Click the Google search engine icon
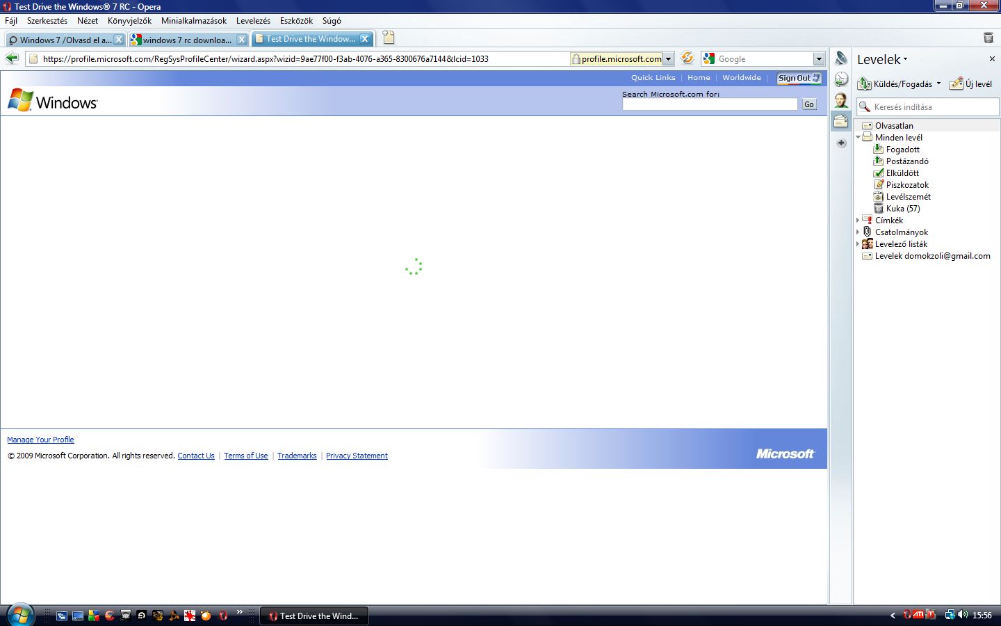Screen dimensions: 1001x626 pyautogui.click(x=709, y=58)
